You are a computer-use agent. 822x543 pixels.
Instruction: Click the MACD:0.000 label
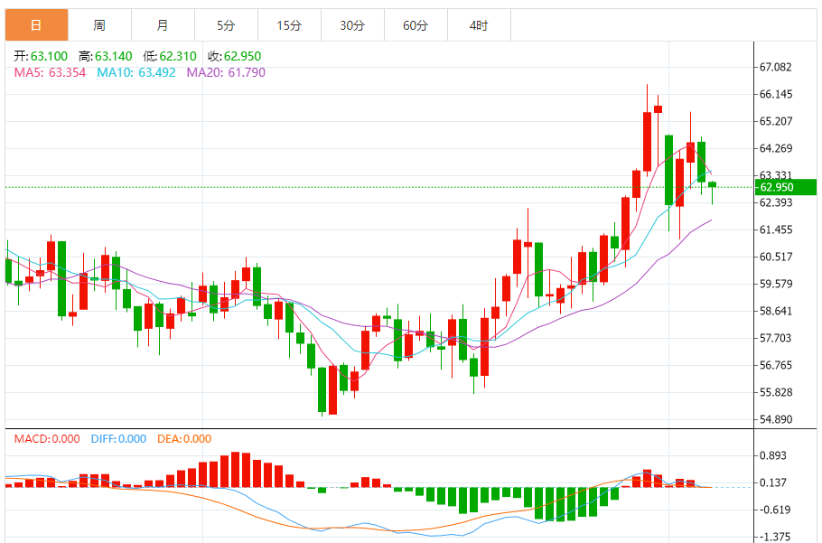(x=47, y=439)
